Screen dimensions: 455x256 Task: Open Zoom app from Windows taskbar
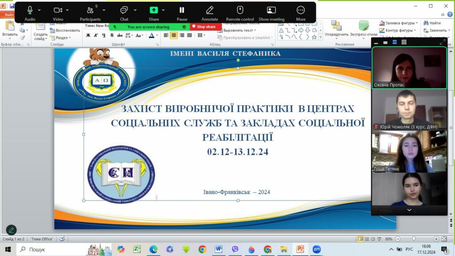click(316, 249)
